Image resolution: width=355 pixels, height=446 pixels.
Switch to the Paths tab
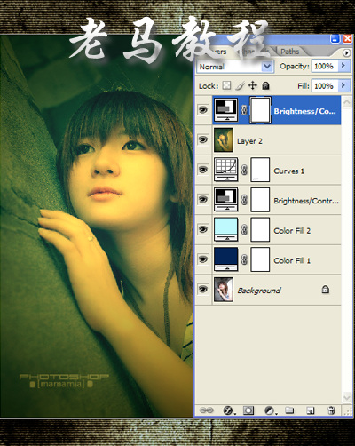click(x=290, y=52)
